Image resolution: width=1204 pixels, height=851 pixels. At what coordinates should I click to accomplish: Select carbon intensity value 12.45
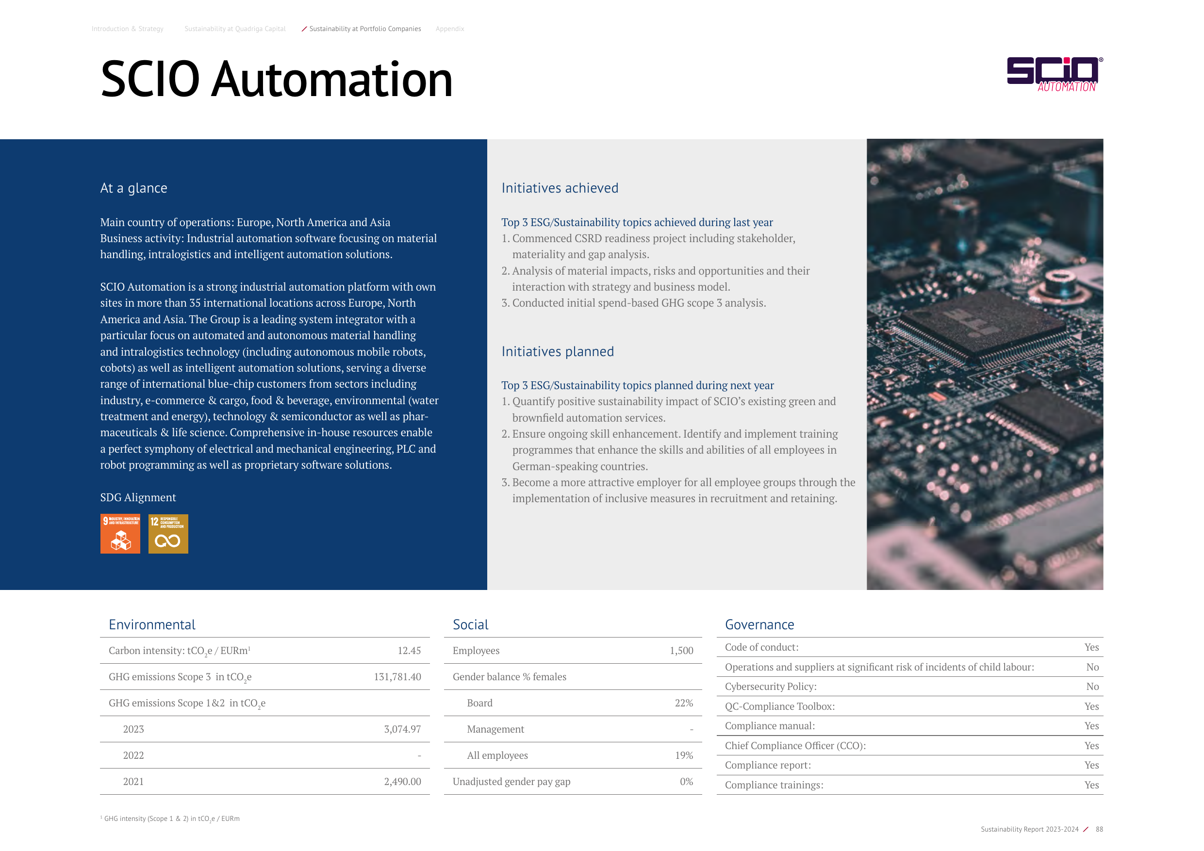[x=409, y=651]
